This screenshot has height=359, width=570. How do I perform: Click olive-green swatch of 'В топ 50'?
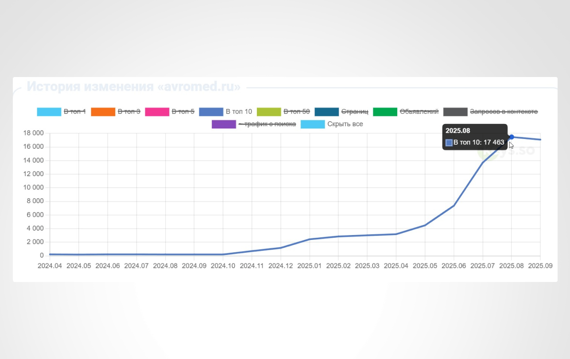[x=269, y=112]
